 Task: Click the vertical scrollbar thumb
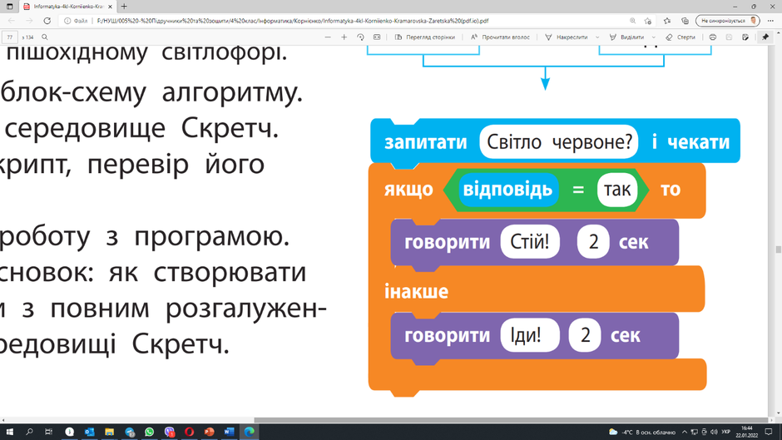coord(778,250)
